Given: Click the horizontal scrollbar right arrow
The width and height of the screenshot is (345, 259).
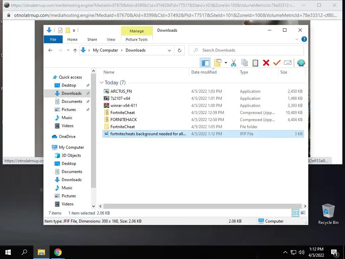Looking at the screenshot, I should (x=305, y=206).
